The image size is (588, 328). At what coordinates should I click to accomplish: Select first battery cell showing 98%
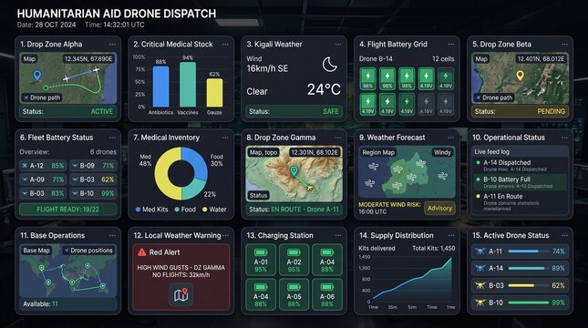click(368, 79)
